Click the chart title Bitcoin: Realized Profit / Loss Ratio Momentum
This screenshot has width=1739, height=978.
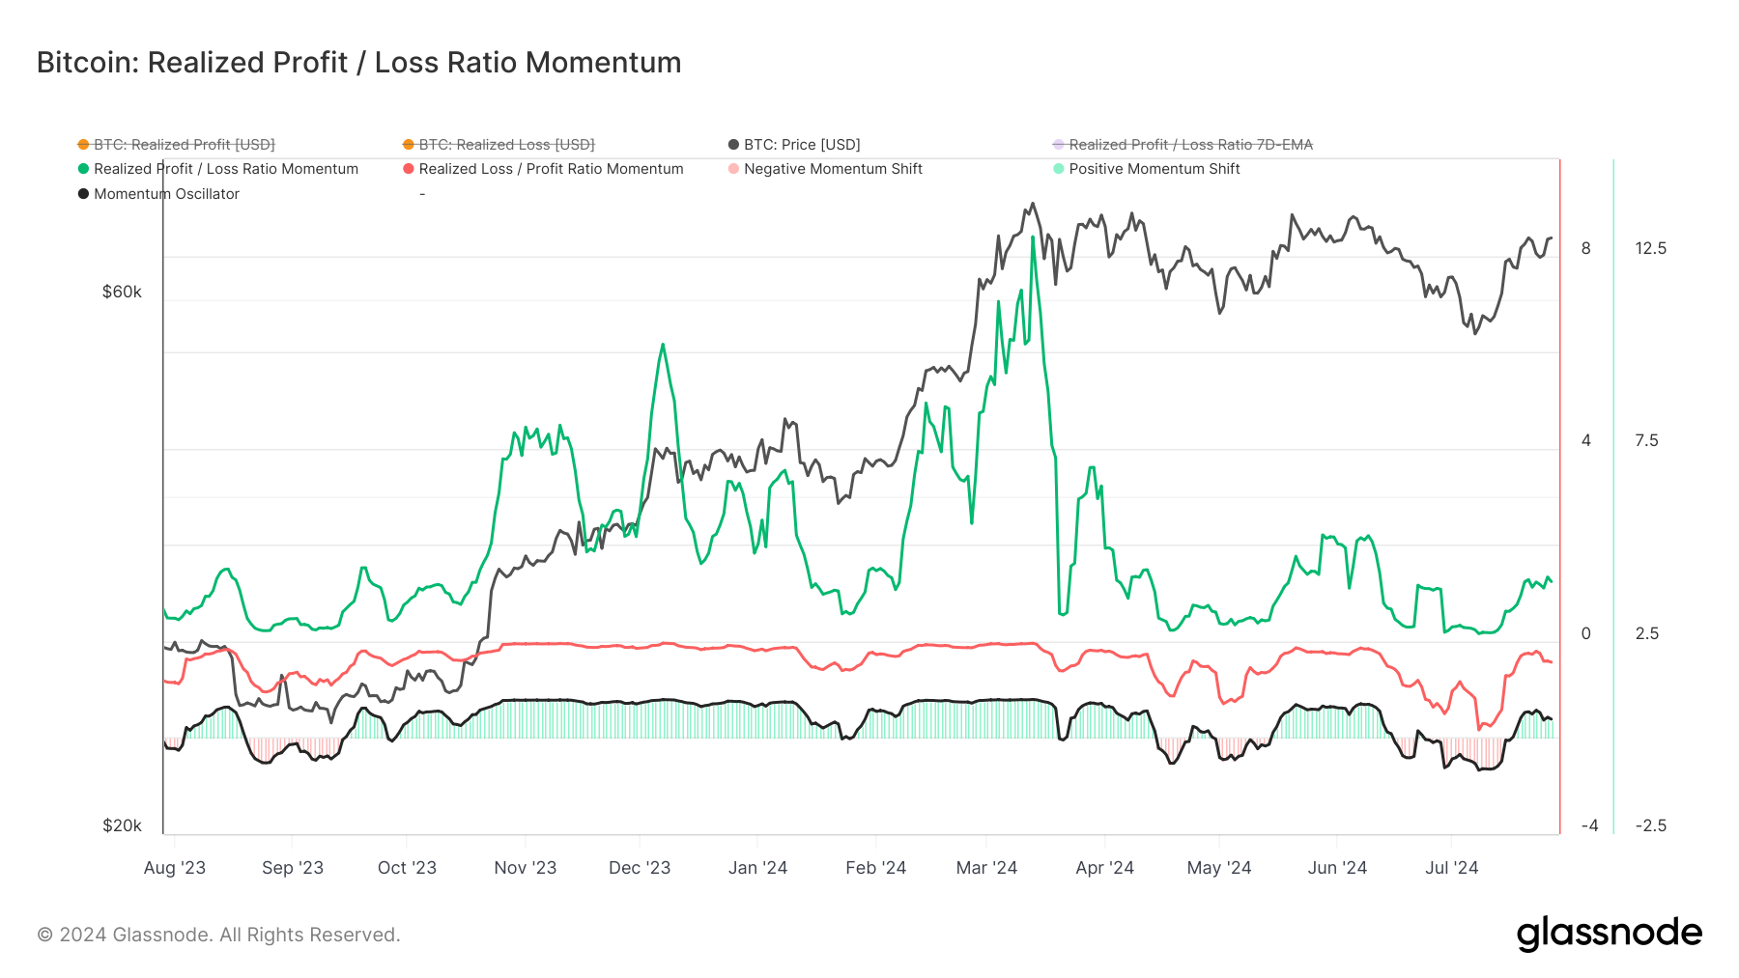click(359, 63)
